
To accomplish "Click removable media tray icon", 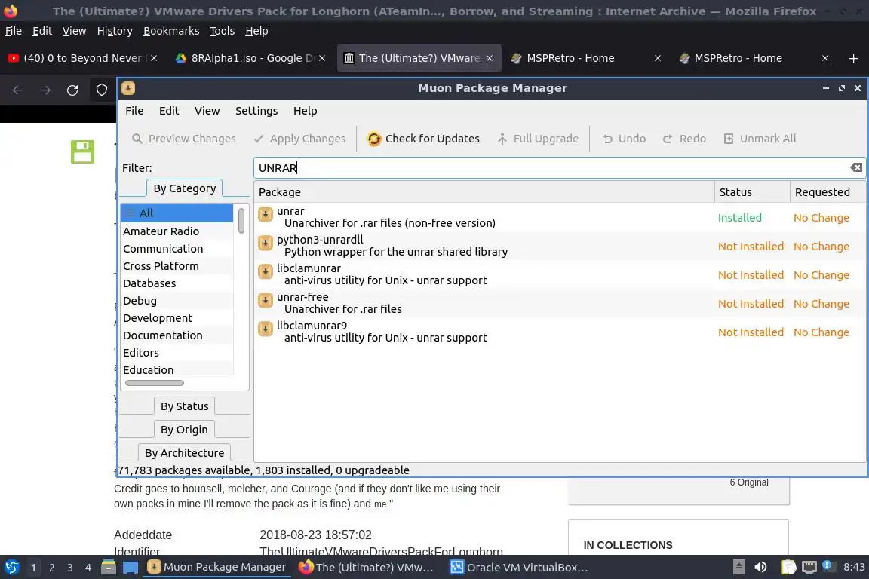I will click(x=738, y=567).
